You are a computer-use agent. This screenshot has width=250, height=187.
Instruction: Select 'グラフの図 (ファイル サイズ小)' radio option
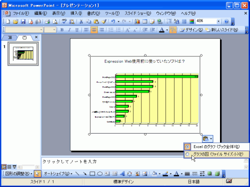[216, 154]
